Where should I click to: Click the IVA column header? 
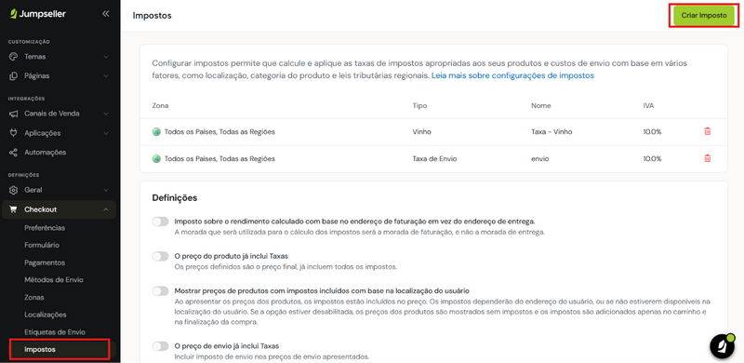[x=648, y=105]
